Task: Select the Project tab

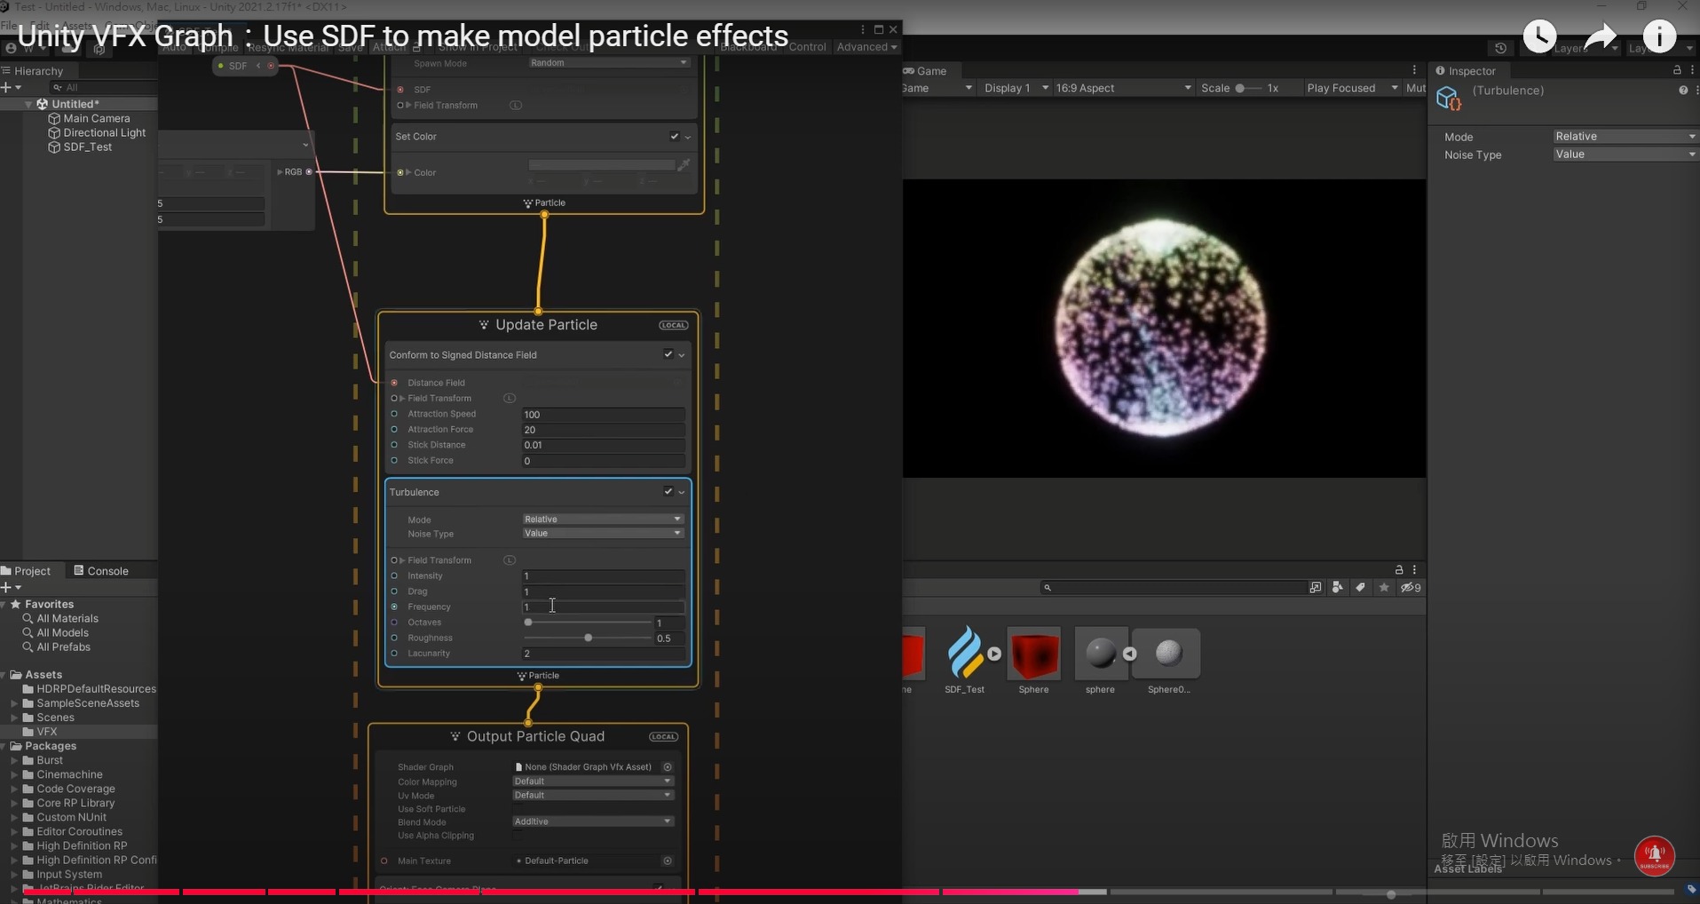Action: 27,571
